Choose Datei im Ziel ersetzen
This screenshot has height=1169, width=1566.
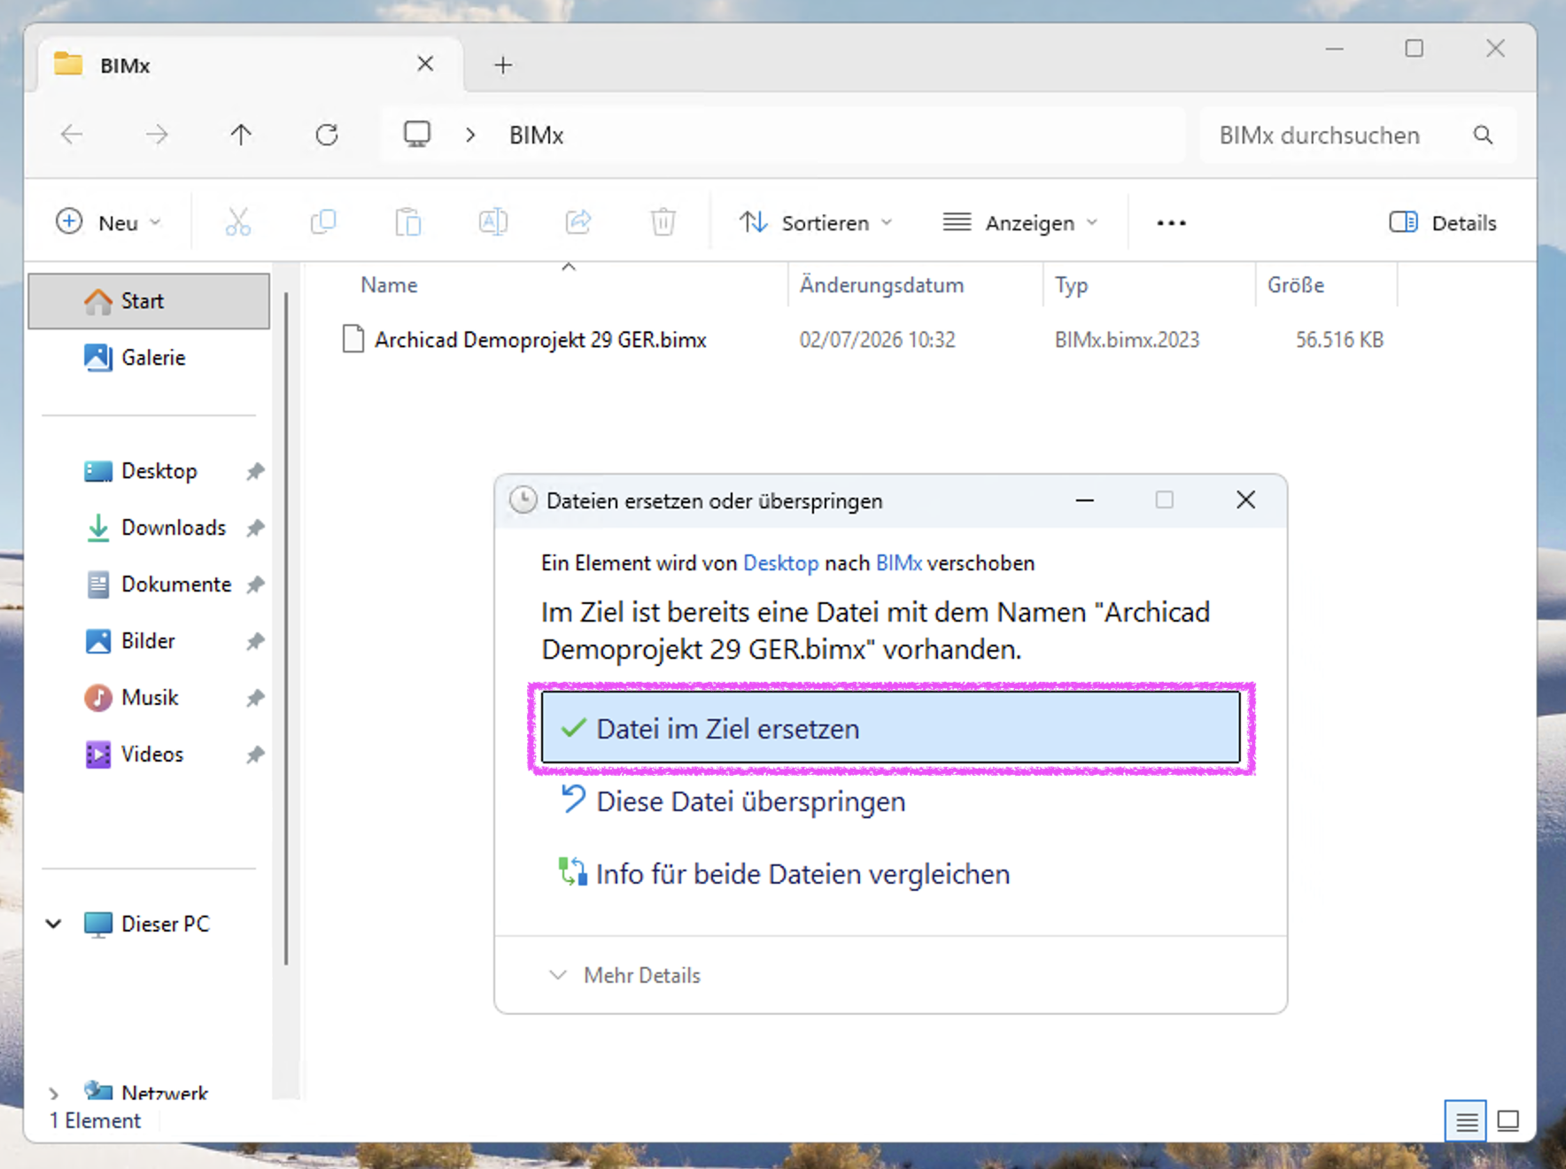891,728
